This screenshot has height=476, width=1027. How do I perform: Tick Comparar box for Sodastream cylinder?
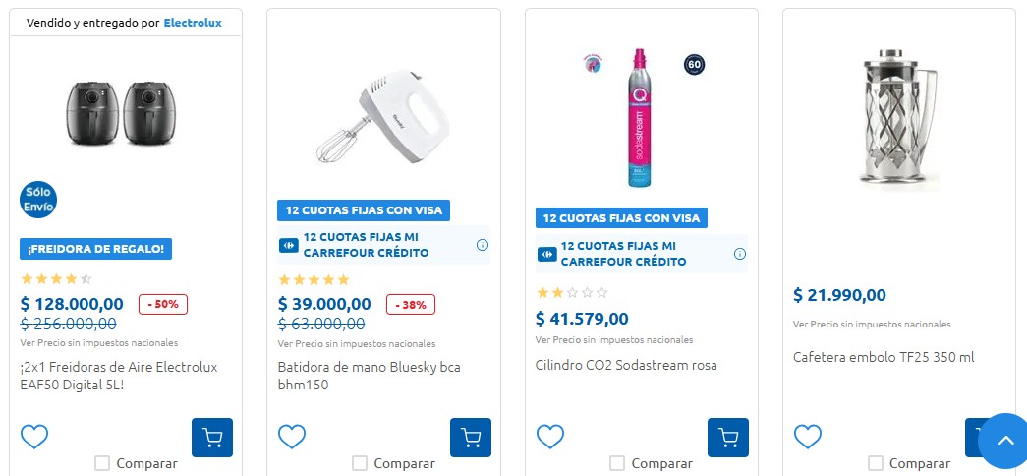[617, 463]
